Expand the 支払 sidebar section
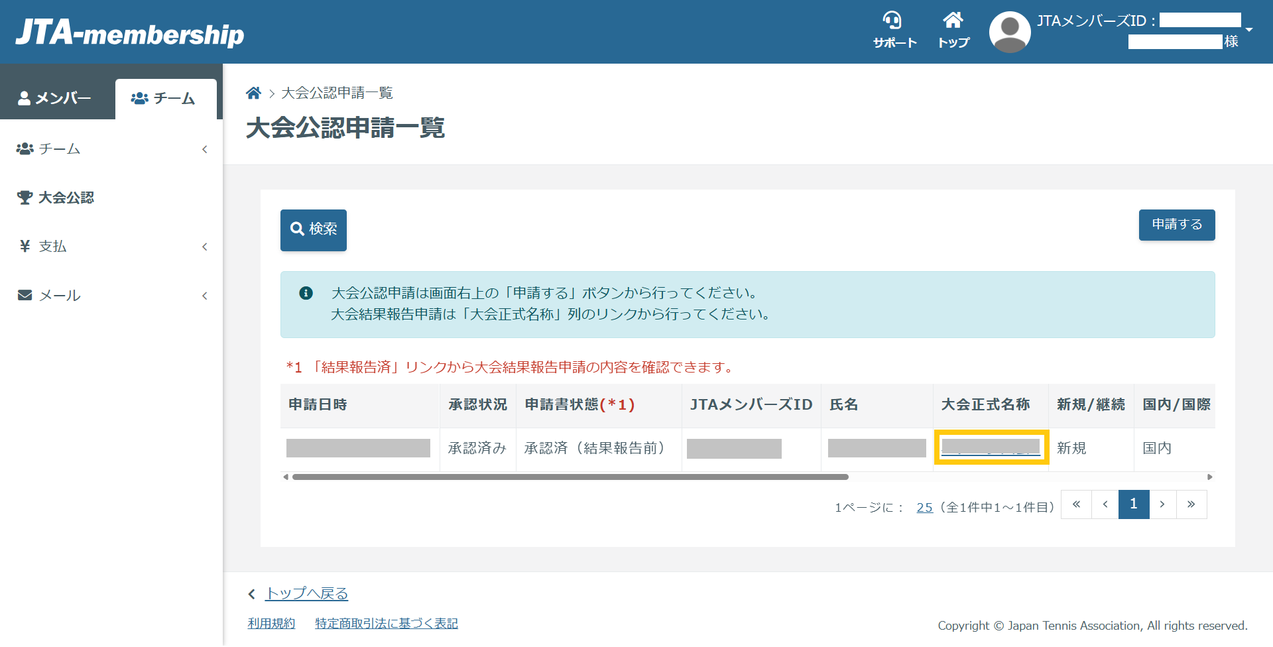The height and width of the screenshot is (647, 1273). point(111,247)
